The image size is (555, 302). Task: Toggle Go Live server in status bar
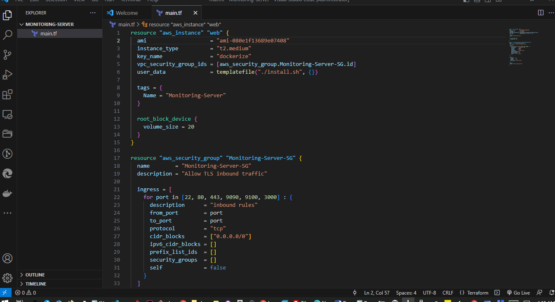coord(518,293)
